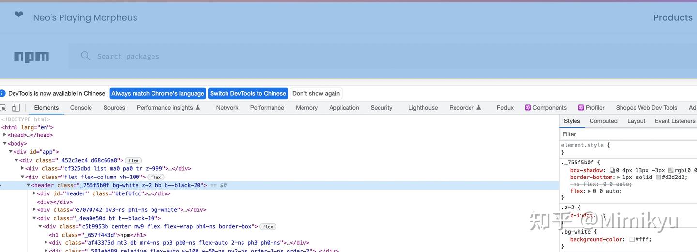This screenshot has height=252, width=697.
Task: Select the inspect element picker icon
Action: 3,108
